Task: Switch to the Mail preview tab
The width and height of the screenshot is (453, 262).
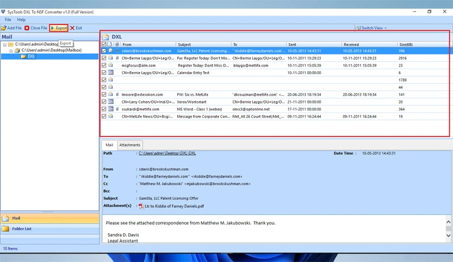Action: [109, 145]
